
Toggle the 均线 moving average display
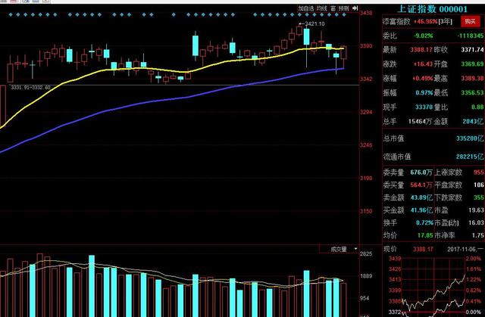click(322, 8)
